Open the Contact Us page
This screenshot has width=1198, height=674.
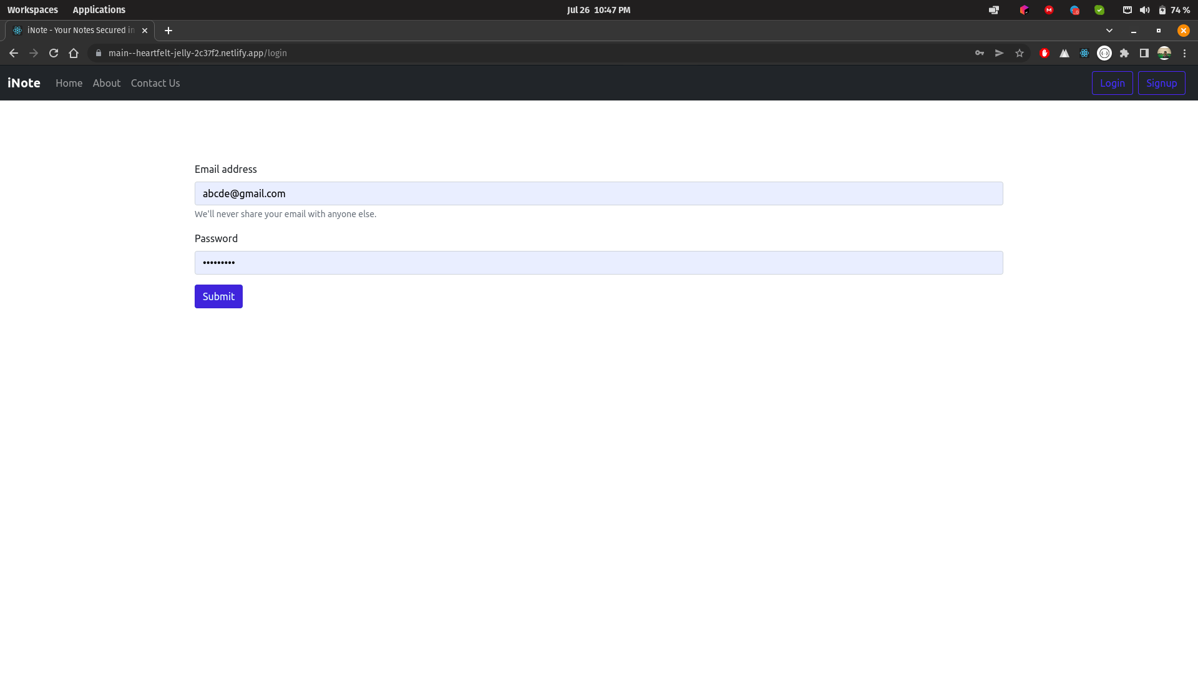[155, 83]
